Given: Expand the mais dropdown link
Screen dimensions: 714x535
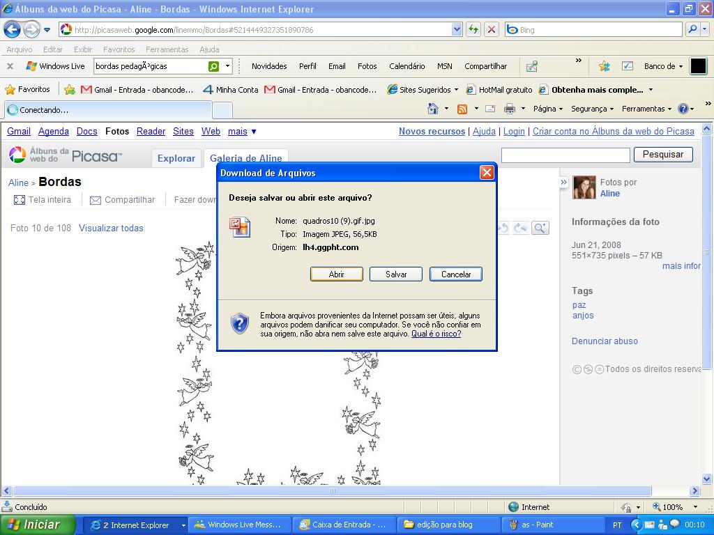Looking at the screenshot, I should [x=242, y=132].
